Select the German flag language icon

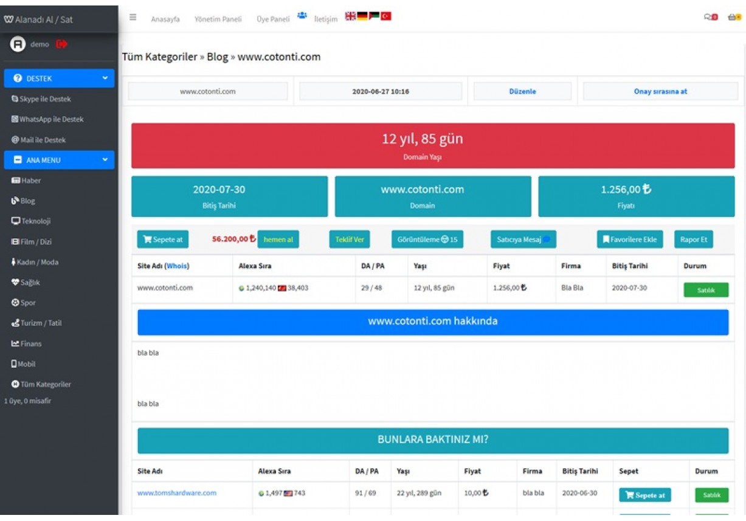pos(362,16)
